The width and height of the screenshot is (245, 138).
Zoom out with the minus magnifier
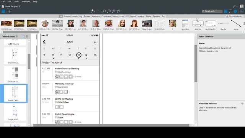tap(104, 11)
